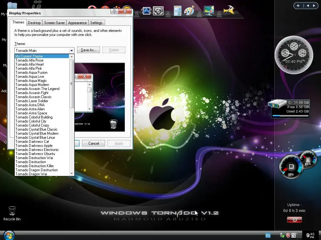Select Tornado Crystal Blue Classic theme
The width and height of the screenshot is (321, 240).
[x=42, y=129]
